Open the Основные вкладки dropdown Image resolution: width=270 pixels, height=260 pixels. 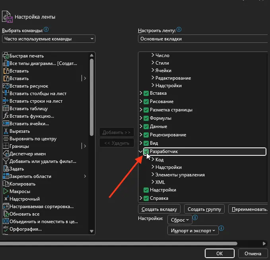click(203, 39)
